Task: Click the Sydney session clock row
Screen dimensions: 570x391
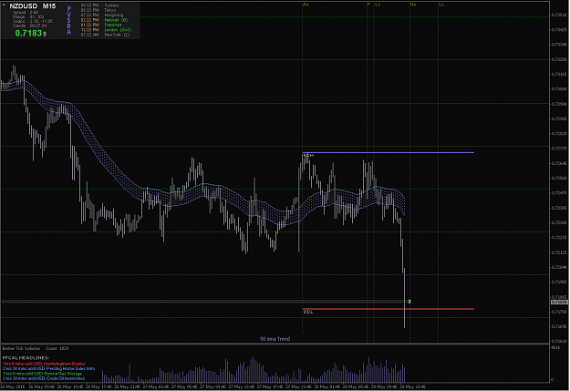Action: [x=99, y=5]
